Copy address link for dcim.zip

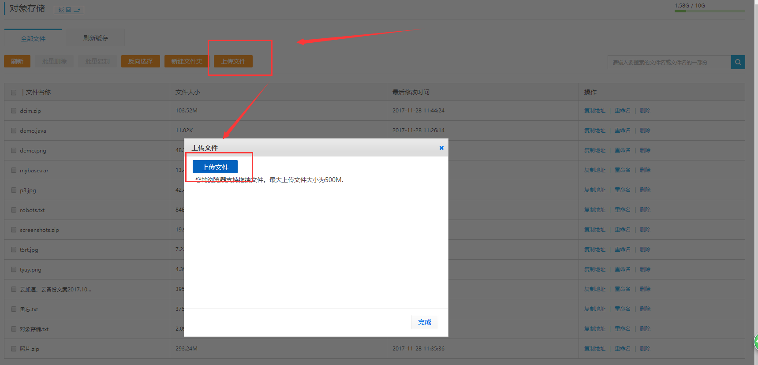(594, 111)
